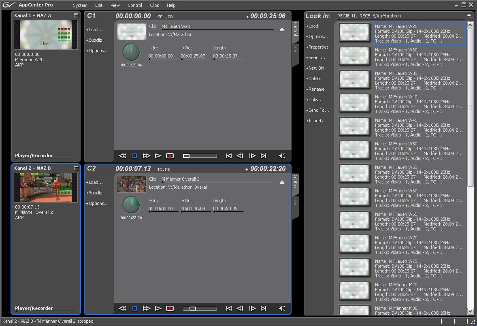Open the clip browser Search... link
477x326 pixels.
pos(316,58)
